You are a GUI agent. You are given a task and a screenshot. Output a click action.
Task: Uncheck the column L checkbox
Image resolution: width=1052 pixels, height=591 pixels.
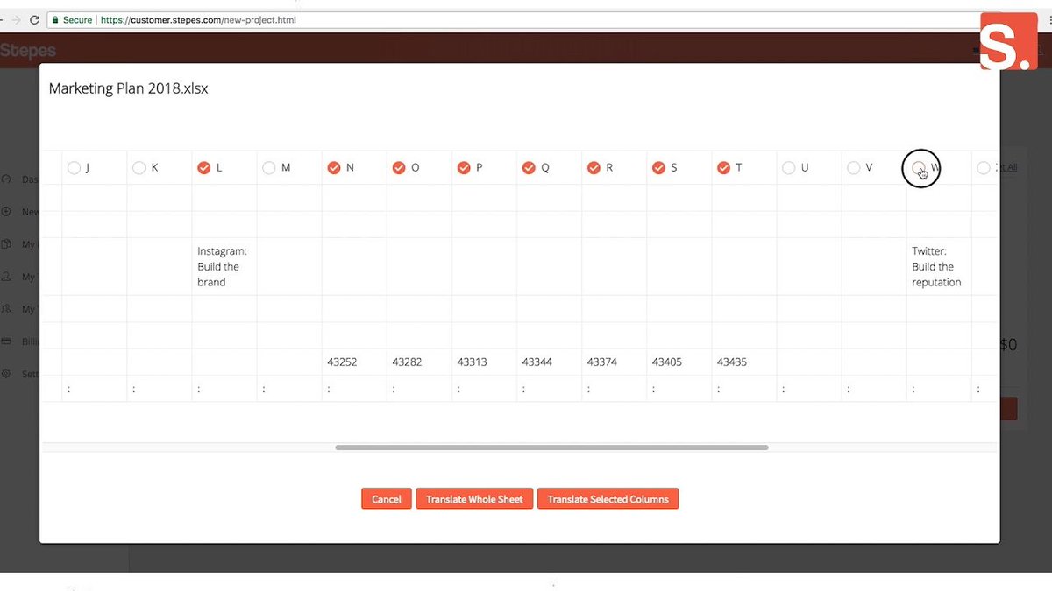tap(204, 168)
